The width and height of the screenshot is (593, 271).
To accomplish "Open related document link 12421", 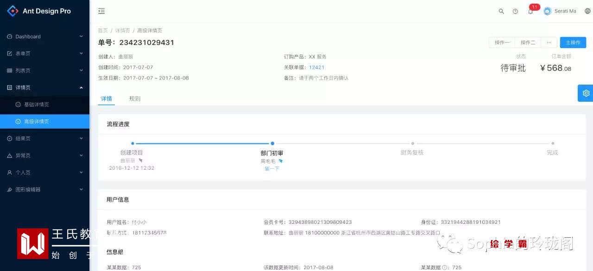I will point(317,68).
